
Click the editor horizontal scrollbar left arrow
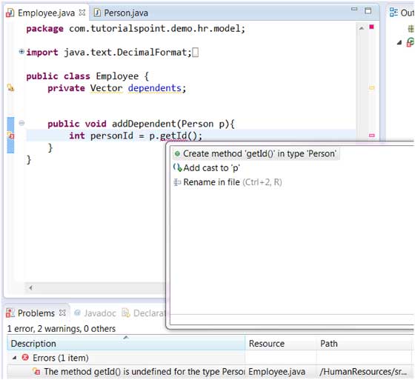[31, 287]
